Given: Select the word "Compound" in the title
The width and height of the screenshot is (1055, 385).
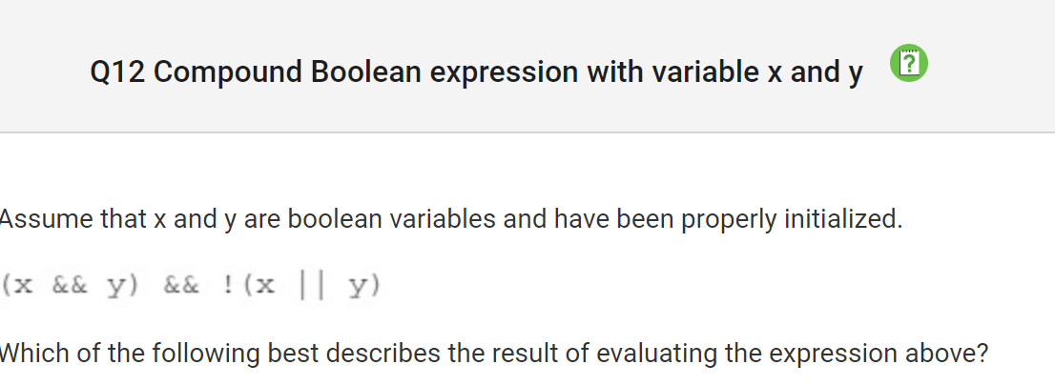Looking at the screenshot, I should (227, 72).
